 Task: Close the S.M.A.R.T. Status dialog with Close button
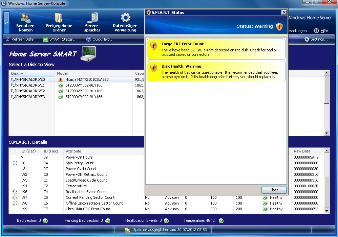click(x=274, y=190)
